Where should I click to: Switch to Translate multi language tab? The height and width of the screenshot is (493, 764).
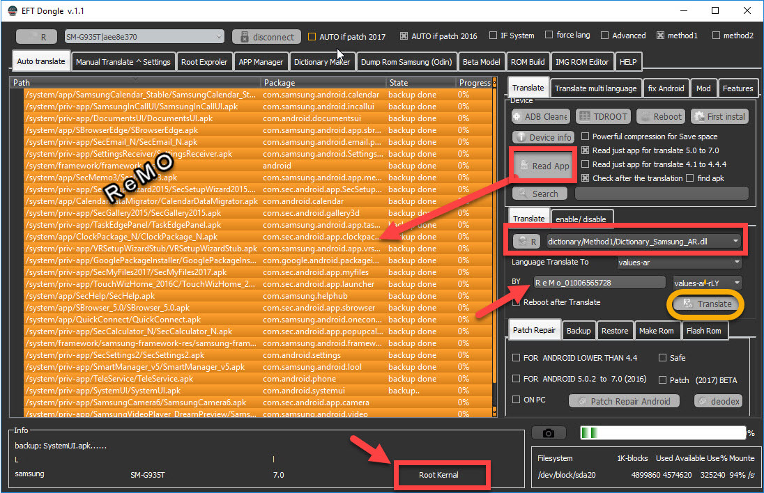(x=595, y=88)
